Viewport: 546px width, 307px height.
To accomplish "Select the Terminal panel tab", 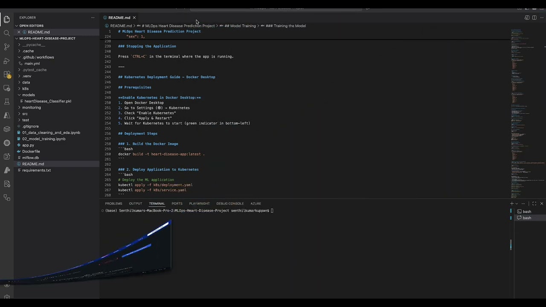I will coord(157,203).
